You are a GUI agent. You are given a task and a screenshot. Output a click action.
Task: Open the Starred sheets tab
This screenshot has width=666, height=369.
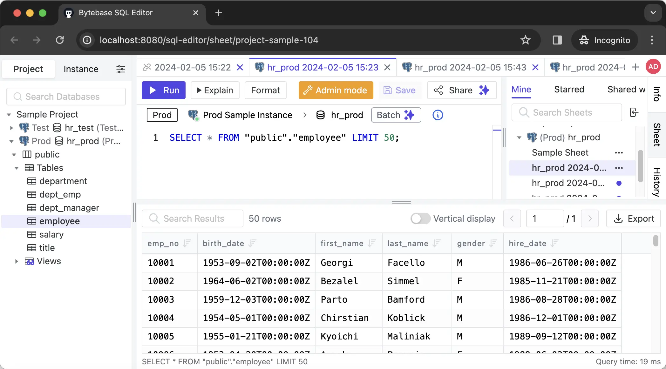tap(569, 90)
